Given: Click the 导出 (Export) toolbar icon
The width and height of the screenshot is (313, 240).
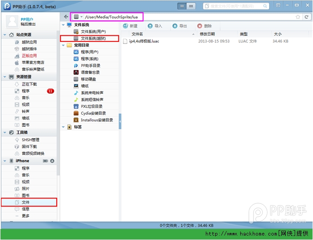Looking at the screenshot, I should (x=175, y=26).
